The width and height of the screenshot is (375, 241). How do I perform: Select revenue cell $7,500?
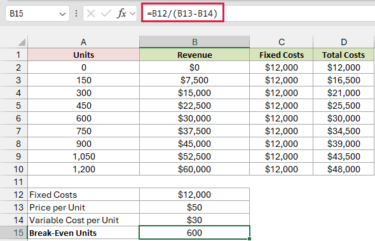[x=194, y=80]
